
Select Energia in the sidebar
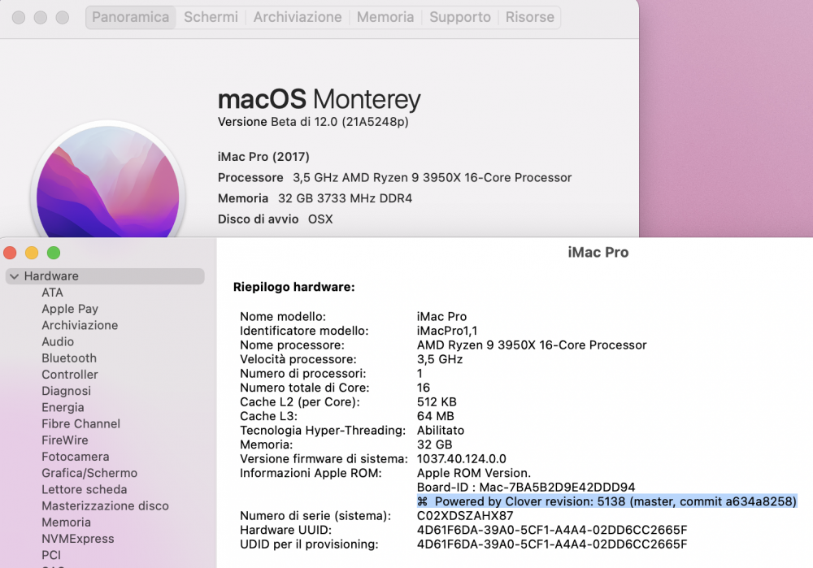point(63,408)
